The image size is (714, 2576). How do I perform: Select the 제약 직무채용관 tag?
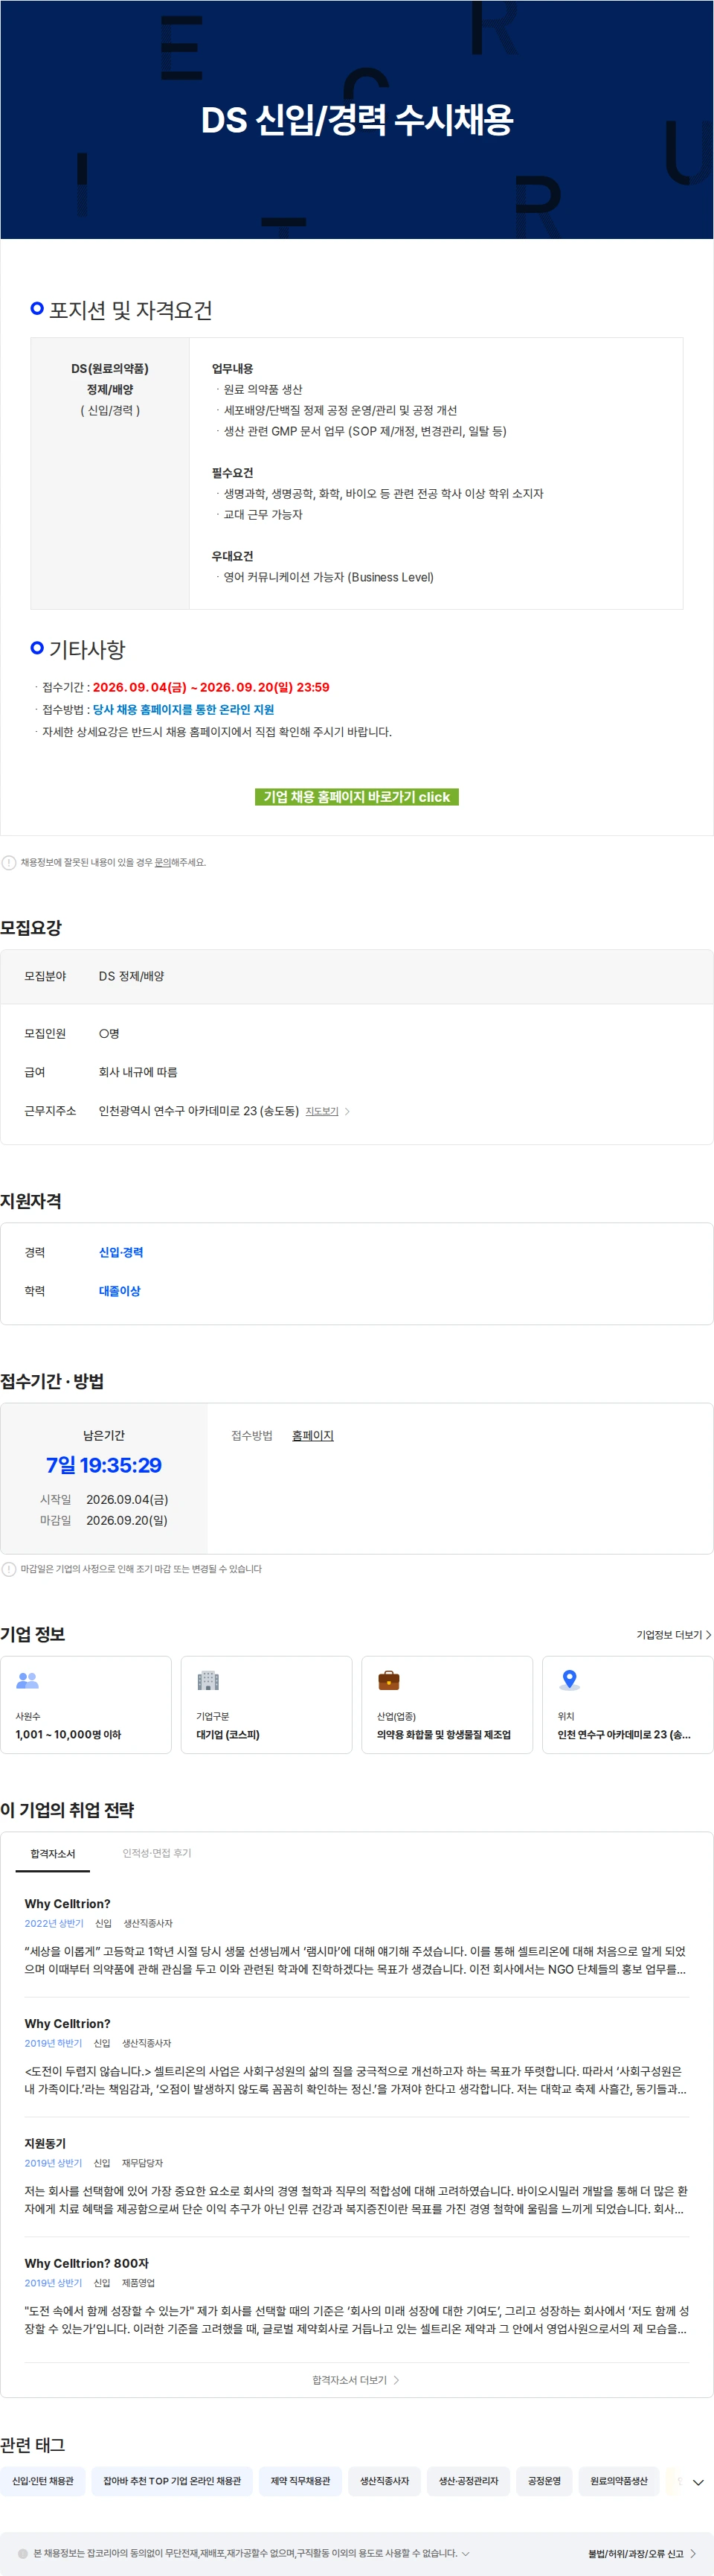coord(300,2481)
